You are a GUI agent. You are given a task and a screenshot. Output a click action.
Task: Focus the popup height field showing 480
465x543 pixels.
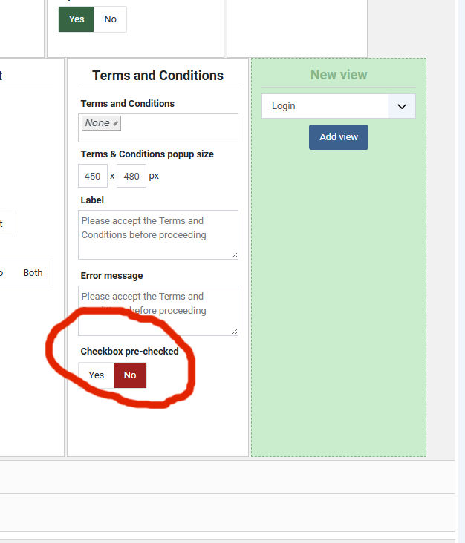pos(131,176)
